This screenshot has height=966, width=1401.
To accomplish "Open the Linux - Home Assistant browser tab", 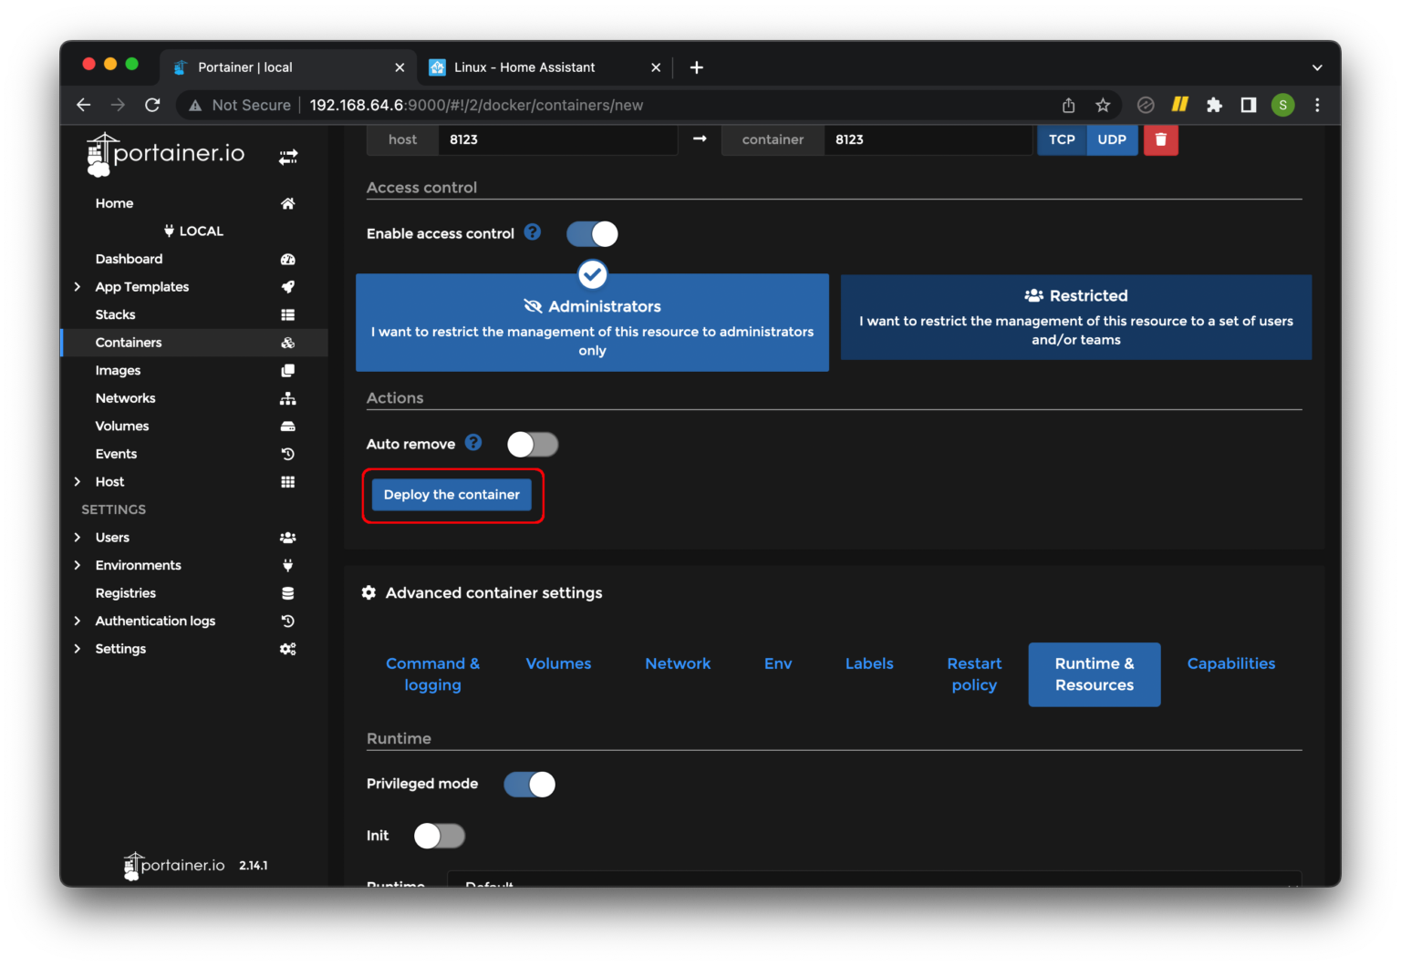I will pyautogui.click(x=524, y=67).
